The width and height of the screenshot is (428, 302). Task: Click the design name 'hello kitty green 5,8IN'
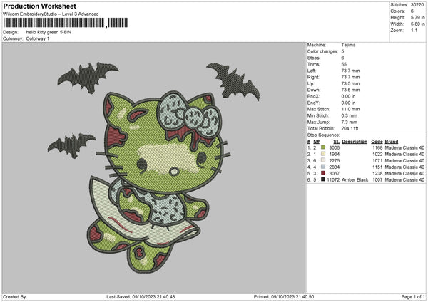click(x=49, y=32)
